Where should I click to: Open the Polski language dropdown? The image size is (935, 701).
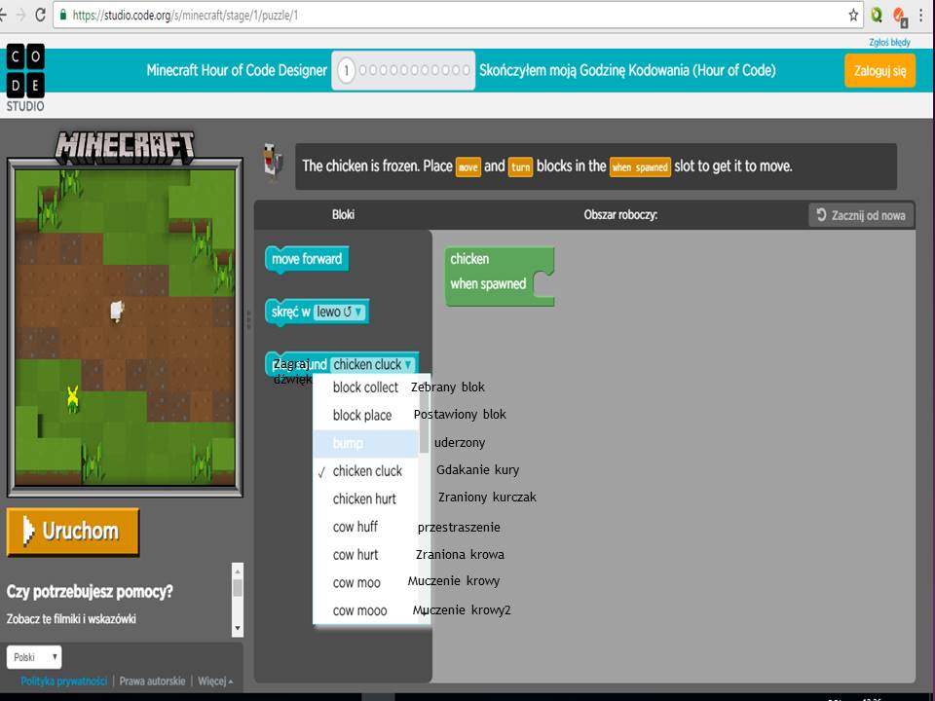click(x=34, y=657)
